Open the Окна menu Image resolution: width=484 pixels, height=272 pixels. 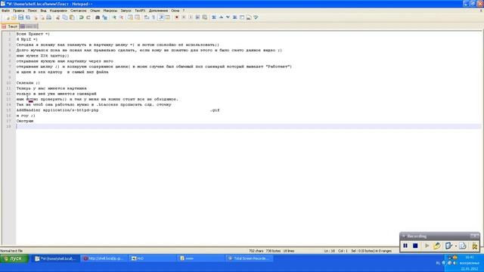(175, 11)
